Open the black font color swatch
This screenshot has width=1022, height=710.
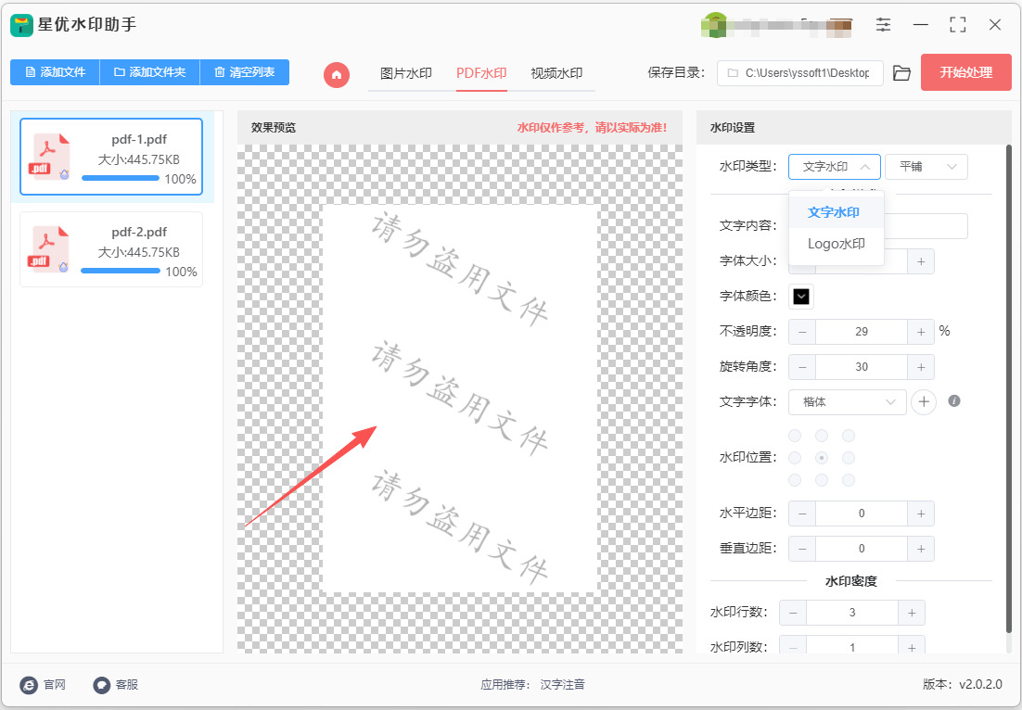(801, 297)
